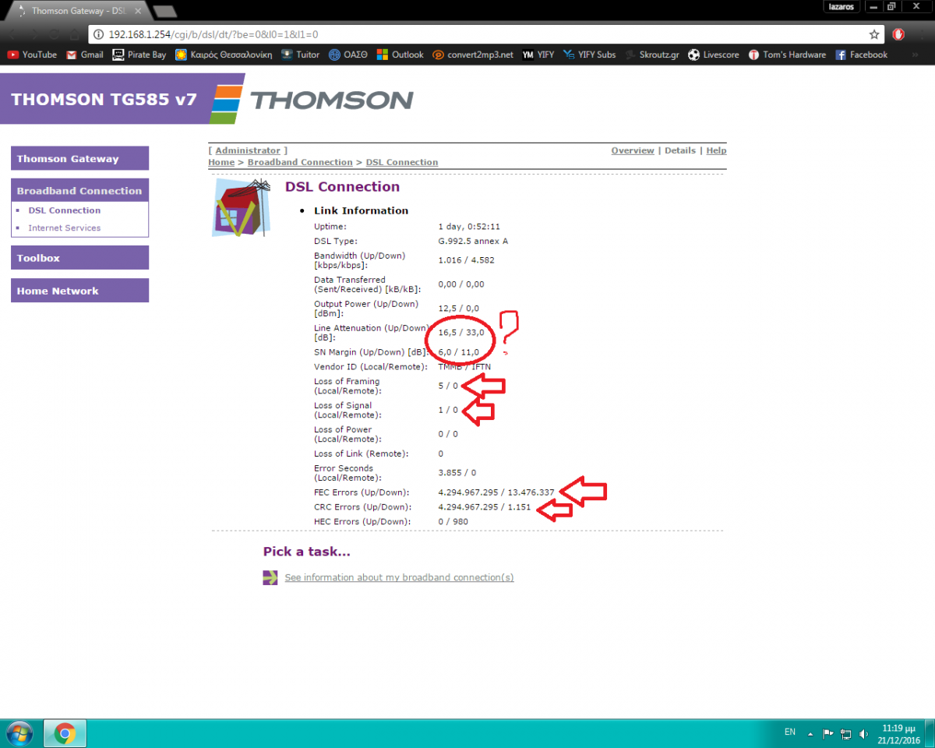Open the convert2mp3.net bookmark
Image resolution: width=935 pixels, height=748 pixels.
pyautogui.click(x=473, y=55)
